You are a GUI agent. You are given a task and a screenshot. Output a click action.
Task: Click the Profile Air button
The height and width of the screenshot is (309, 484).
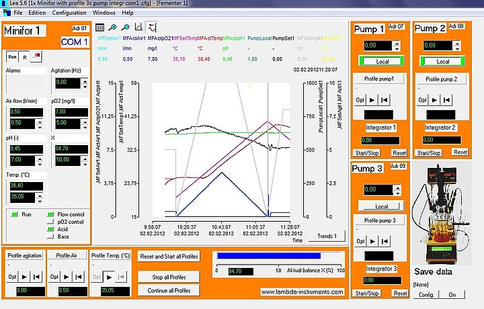tap(67, 256)
